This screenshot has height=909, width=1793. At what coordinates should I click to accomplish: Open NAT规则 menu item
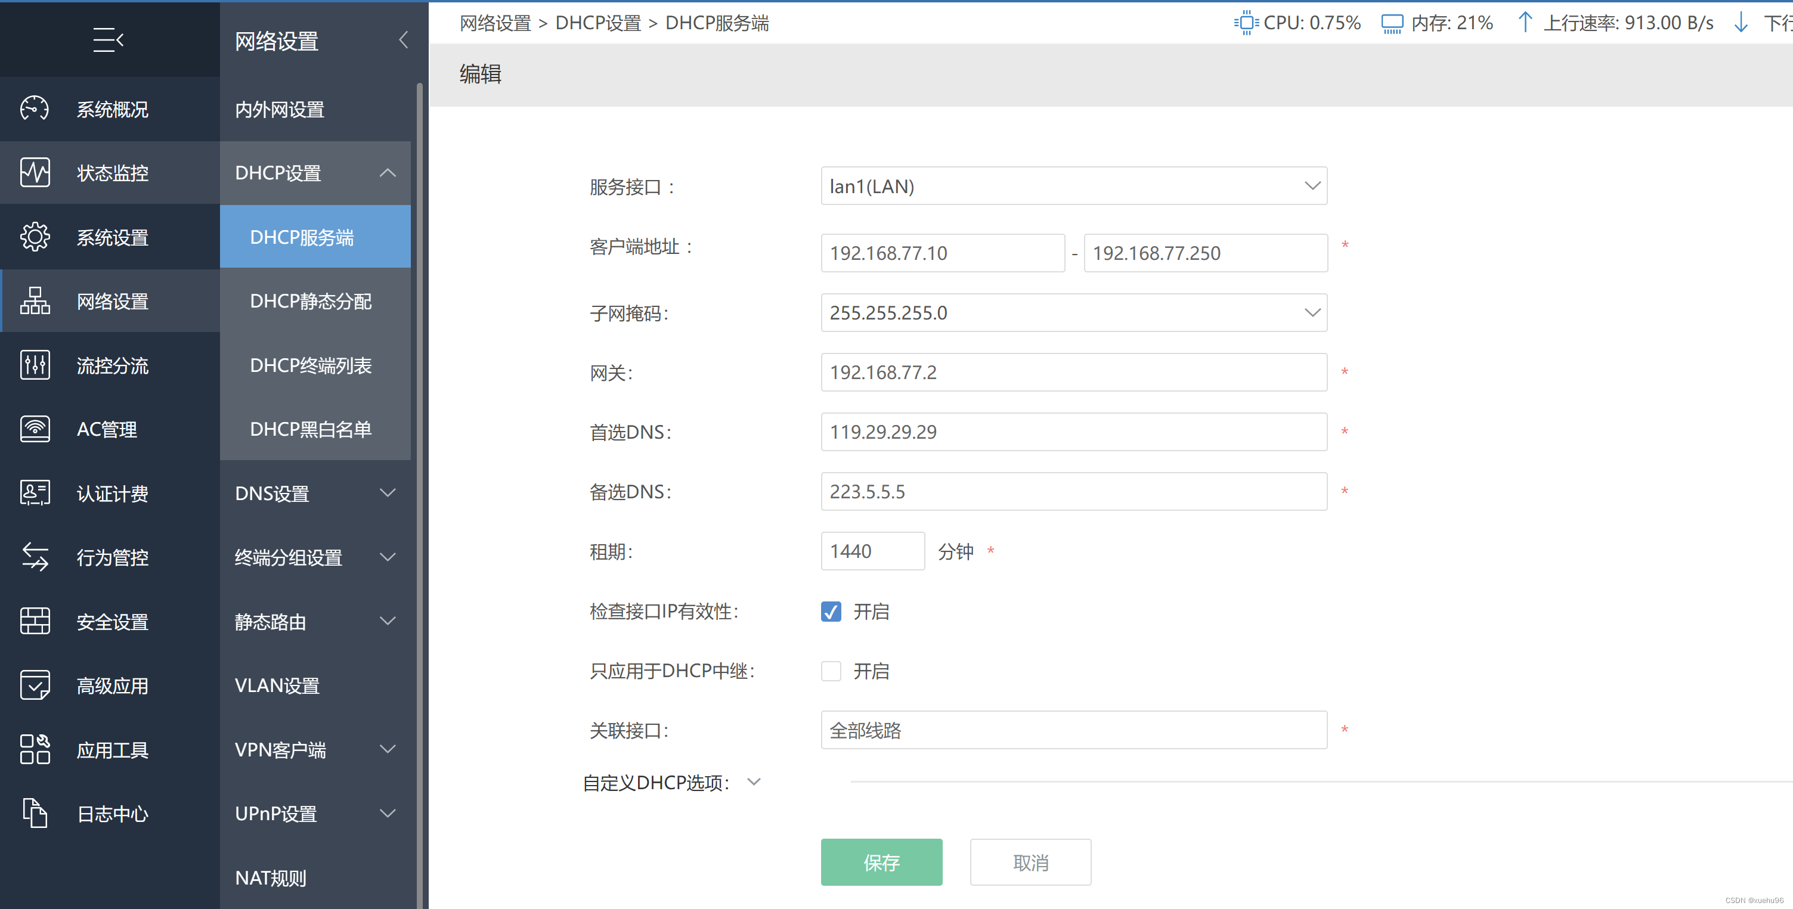pos(315,877)
